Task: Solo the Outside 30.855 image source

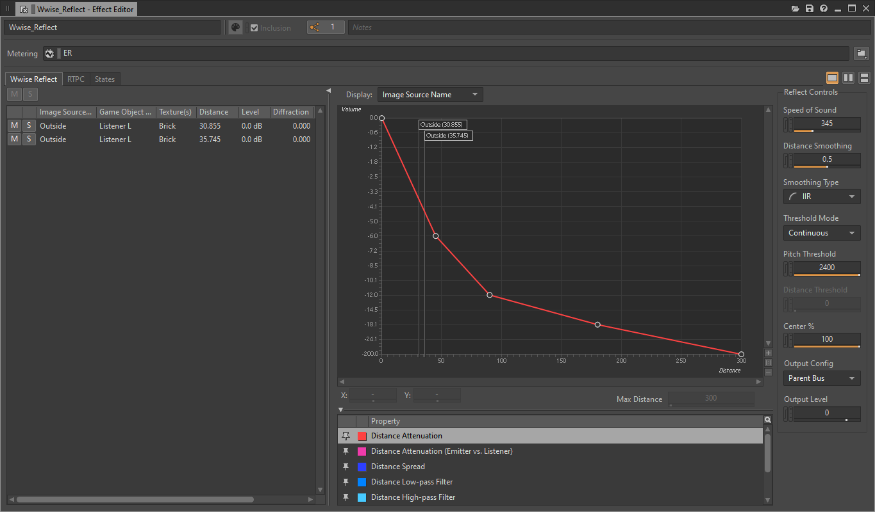Action: tap(29, 125)
